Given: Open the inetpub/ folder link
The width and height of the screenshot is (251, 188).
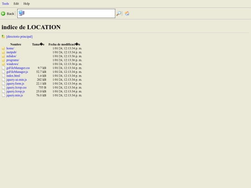Looking at the screenshot, I should (x=12, y=52).
